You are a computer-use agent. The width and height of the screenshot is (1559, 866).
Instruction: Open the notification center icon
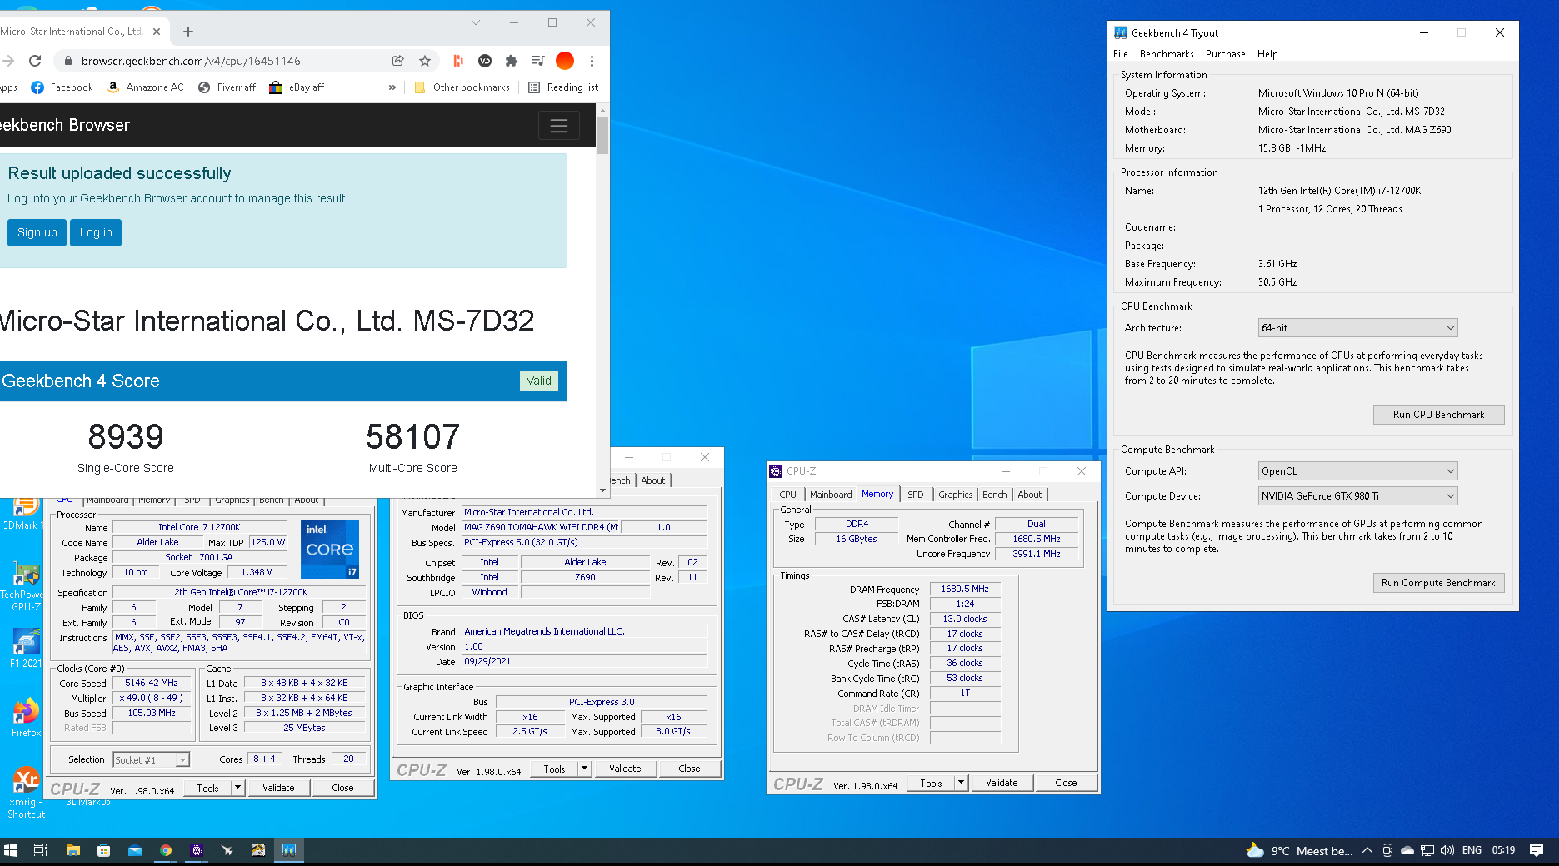pyautogui.click(x=1537, y=850)
